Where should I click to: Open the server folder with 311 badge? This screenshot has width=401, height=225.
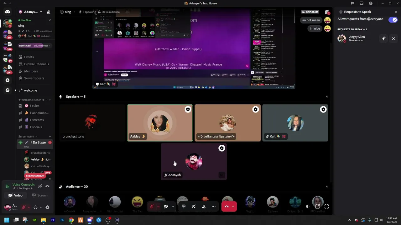coord(8,34)
